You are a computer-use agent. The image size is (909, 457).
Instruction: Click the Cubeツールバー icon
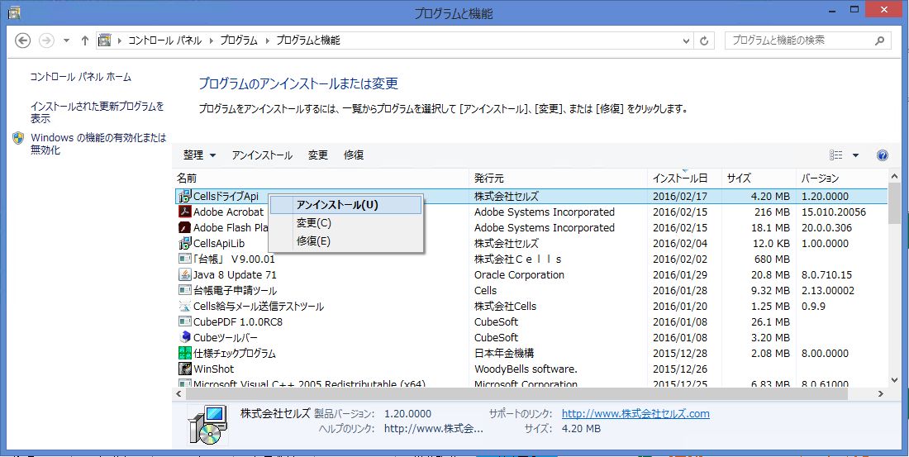pos(185,337)
